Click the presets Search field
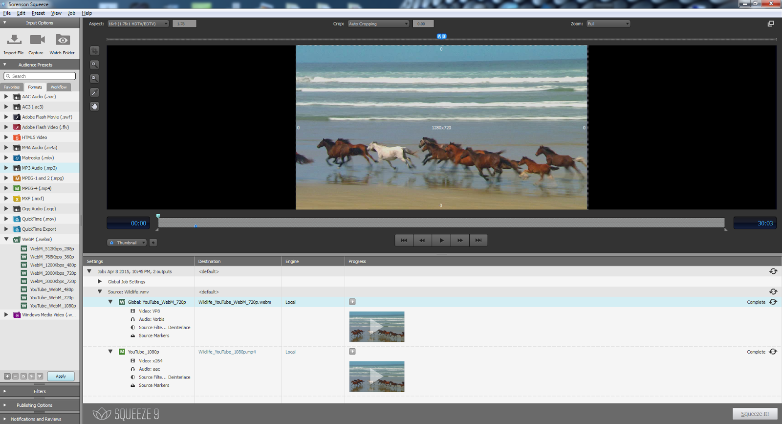This screenshot has width=782, height=424. click(40, 76)
